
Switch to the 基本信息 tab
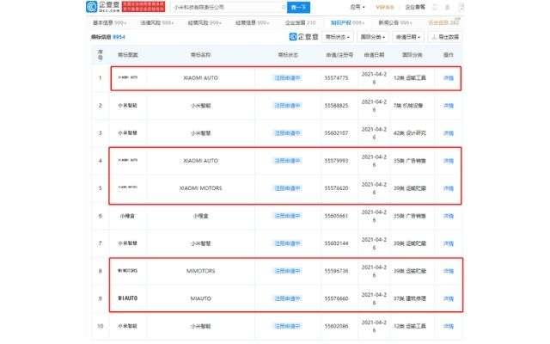tap(109, 23)
